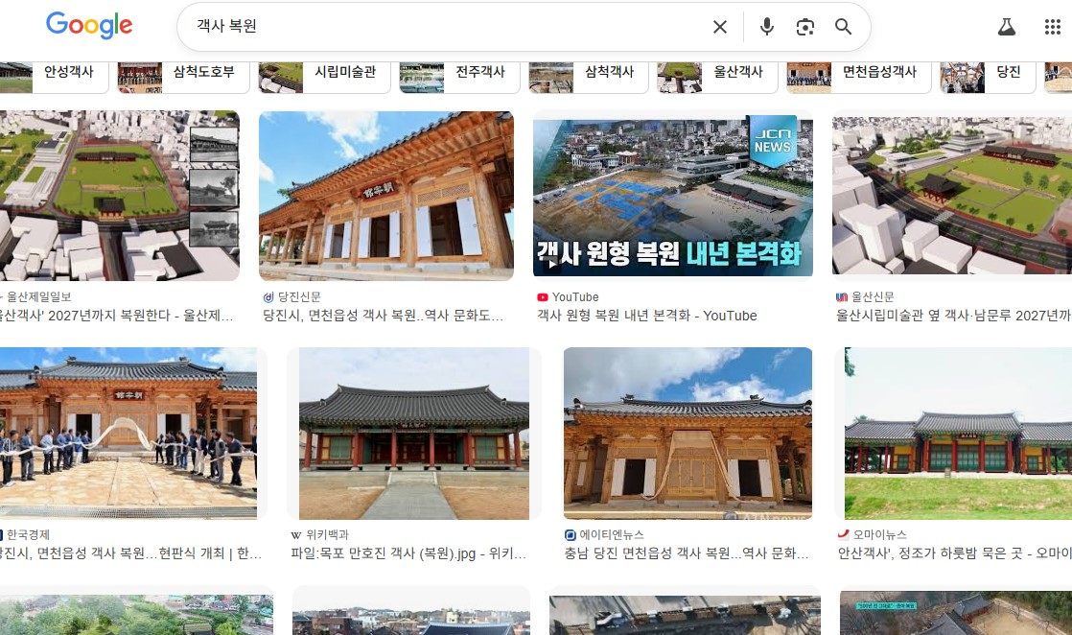Open Google Lens camera search
Viewport: 1072px width, 635px height.
click(x=805, y=27)
